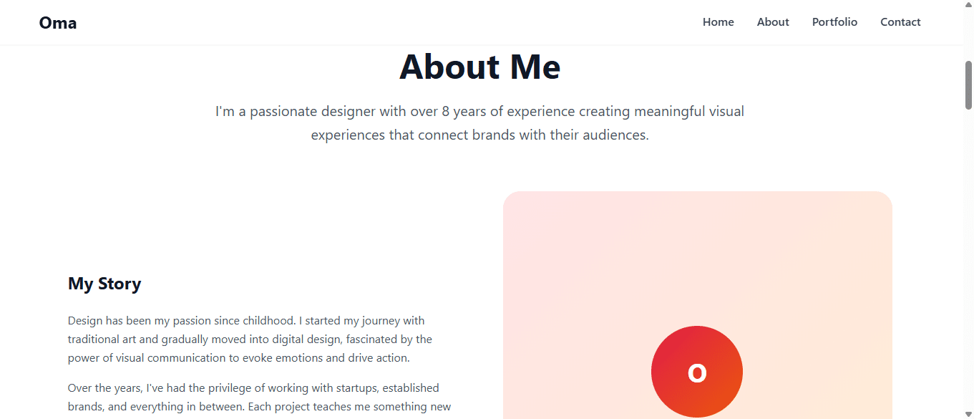The height and width of the screenshot is (419, 974).
Task: Select the white letter O in the avatar
Action: 697,373
